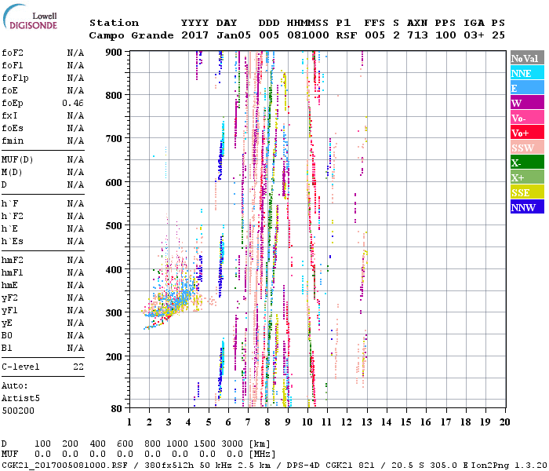Click the 900 km height axis label
The width and height of the screenshot is (549, 471).
coord(114,53)
